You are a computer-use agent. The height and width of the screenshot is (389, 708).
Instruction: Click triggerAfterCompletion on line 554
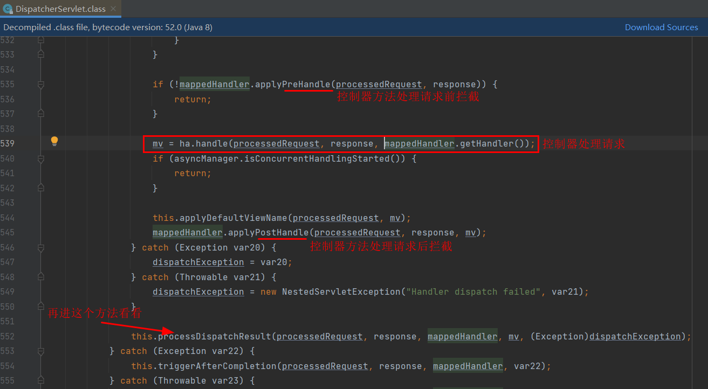[x=217, y=366]
